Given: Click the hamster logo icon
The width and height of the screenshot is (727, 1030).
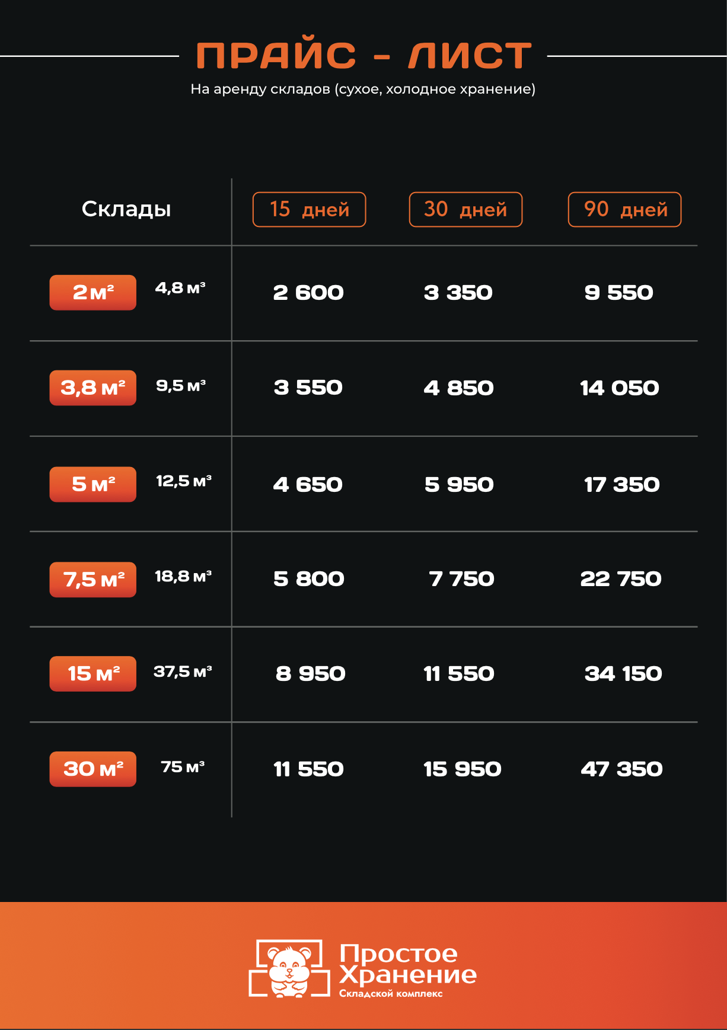Looking at the screenshot, I should click(x=289, y=968).
